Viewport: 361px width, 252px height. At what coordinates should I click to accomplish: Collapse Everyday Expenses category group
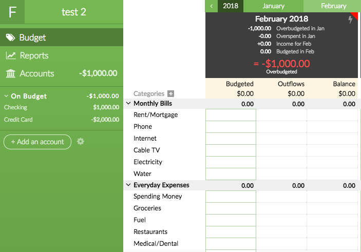(128, 185)
